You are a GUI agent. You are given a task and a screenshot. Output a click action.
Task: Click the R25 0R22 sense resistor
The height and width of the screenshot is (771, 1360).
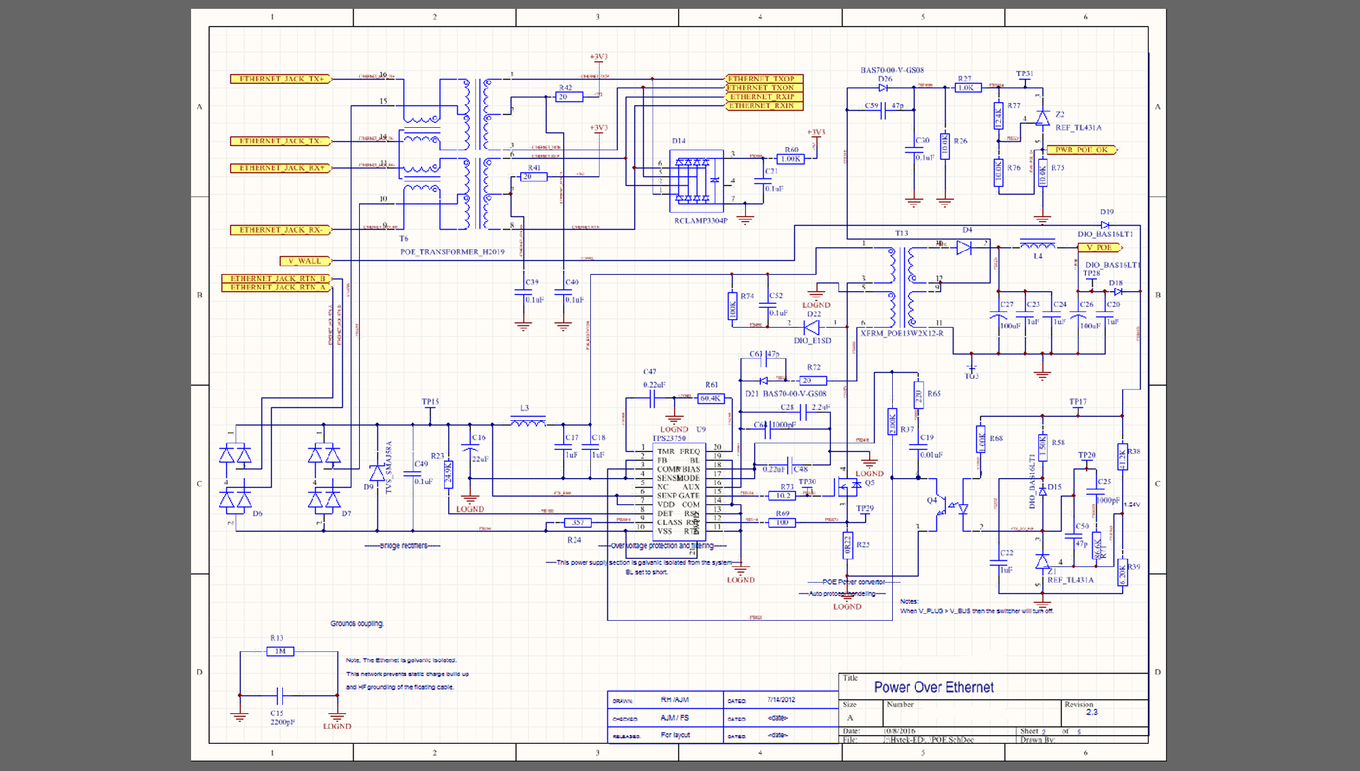tap(847, 545)
